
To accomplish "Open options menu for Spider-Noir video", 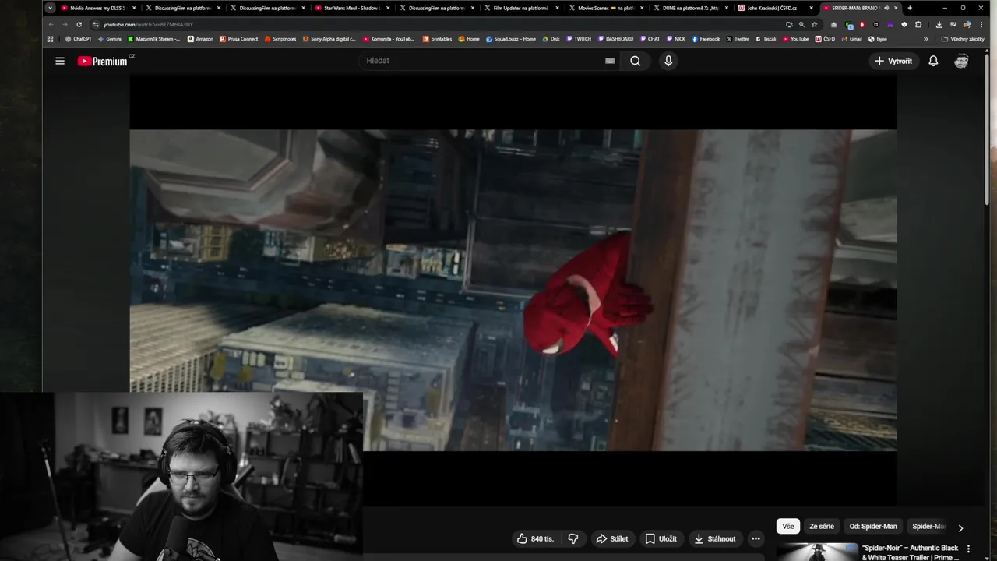I will coord(969,549).
